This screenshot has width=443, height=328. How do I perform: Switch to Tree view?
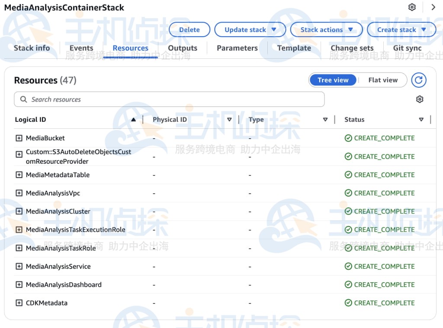333,80
